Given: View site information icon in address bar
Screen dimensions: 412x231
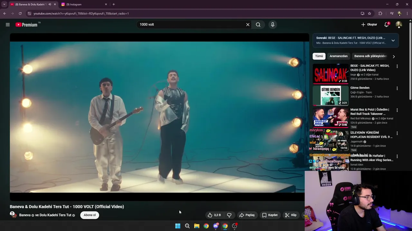Looking at the screenshot, I should [x=29, y=13].
